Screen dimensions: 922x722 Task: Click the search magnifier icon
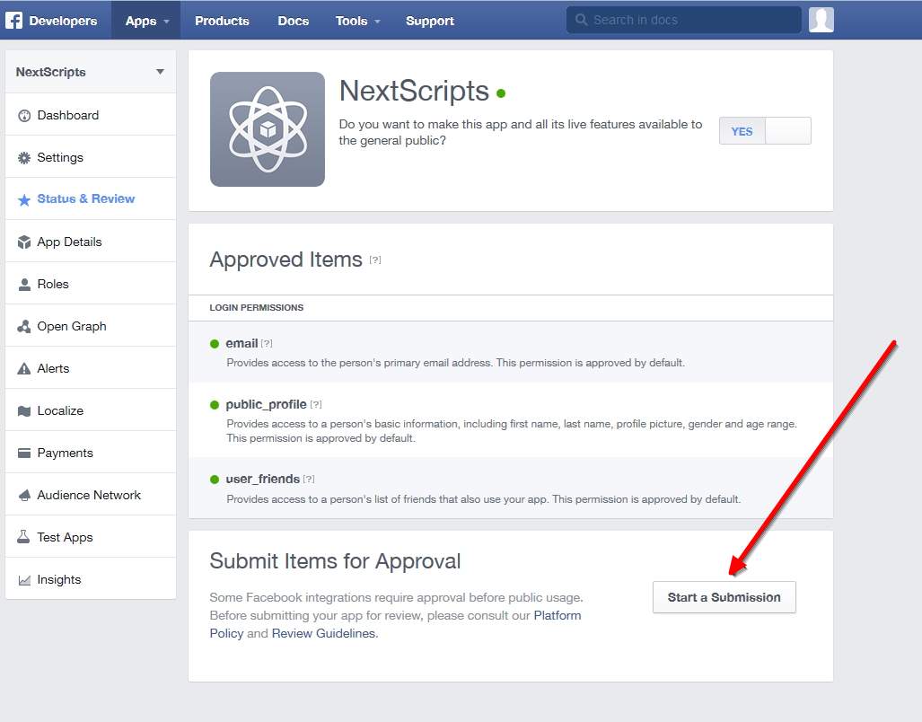581,20
